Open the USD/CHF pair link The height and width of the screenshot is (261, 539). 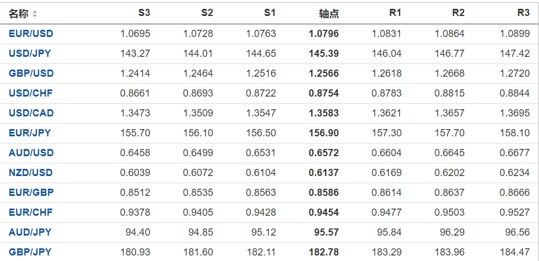tap(31, 93)
